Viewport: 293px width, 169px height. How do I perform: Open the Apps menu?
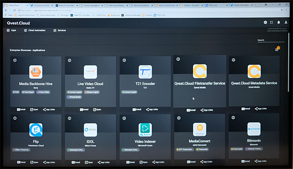click(11, 30)
